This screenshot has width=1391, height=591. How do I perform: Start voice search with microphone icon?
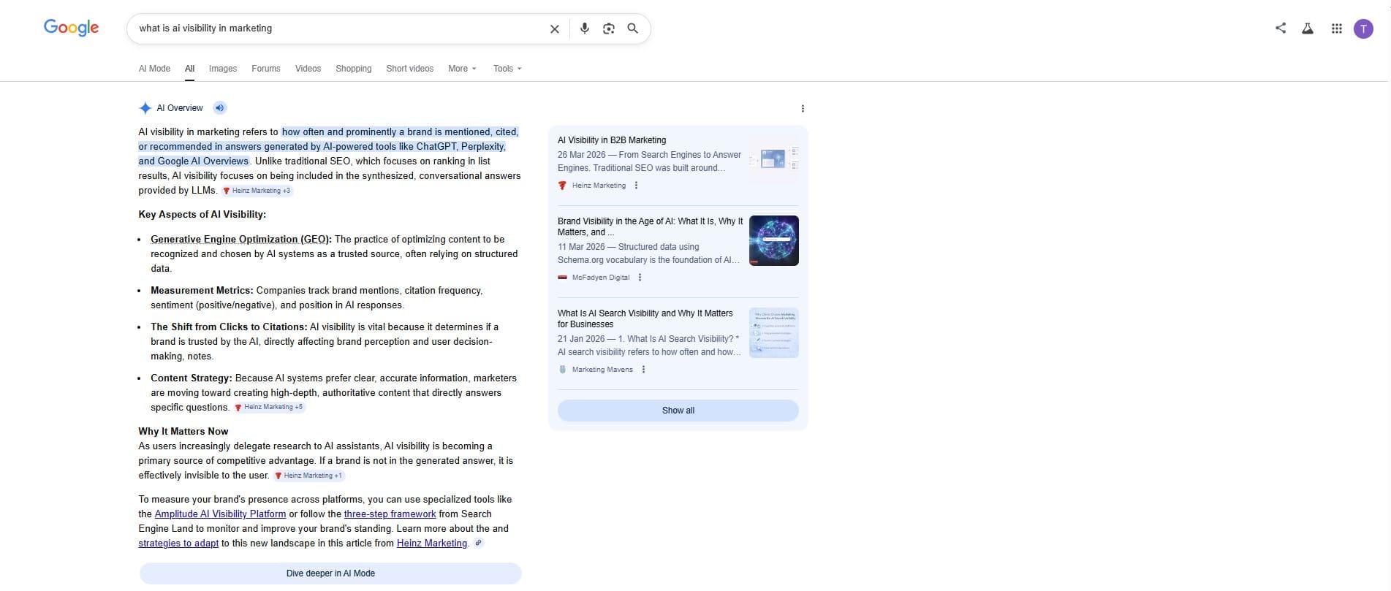coord(585,28)
